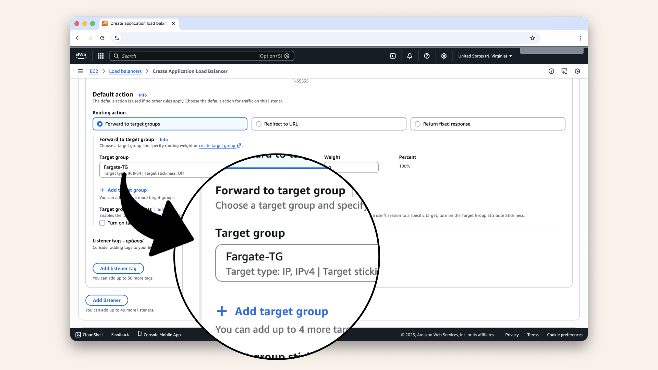Open CloudShell from the top navigation bar
Screen dimensions: 658x370
(393, 56)
